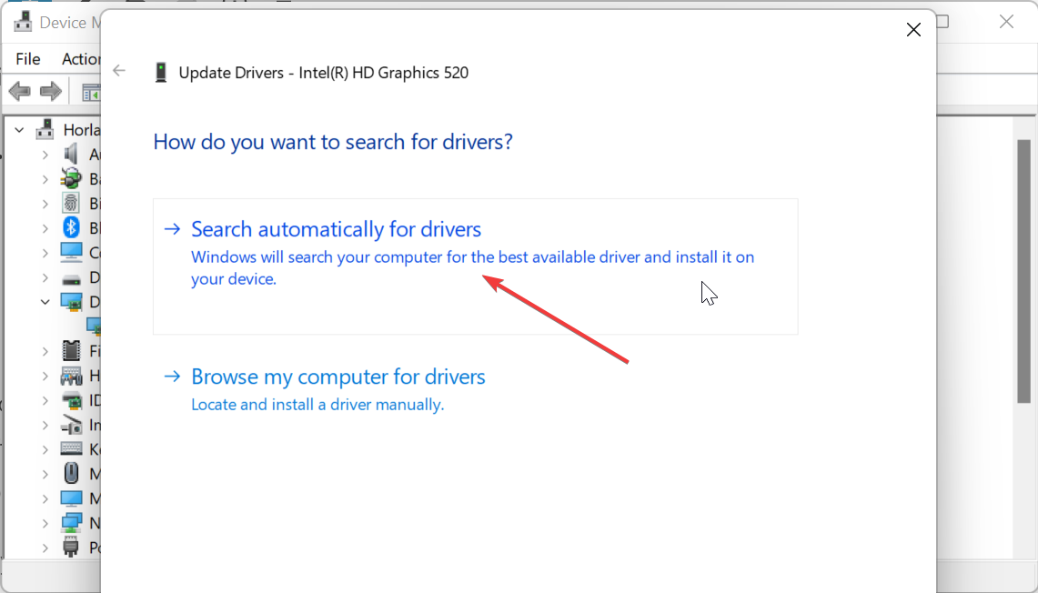The height and width of the screenshot is (593, 1038).
Task: Expand the Audio category chevron
Action: pos(45,155)
